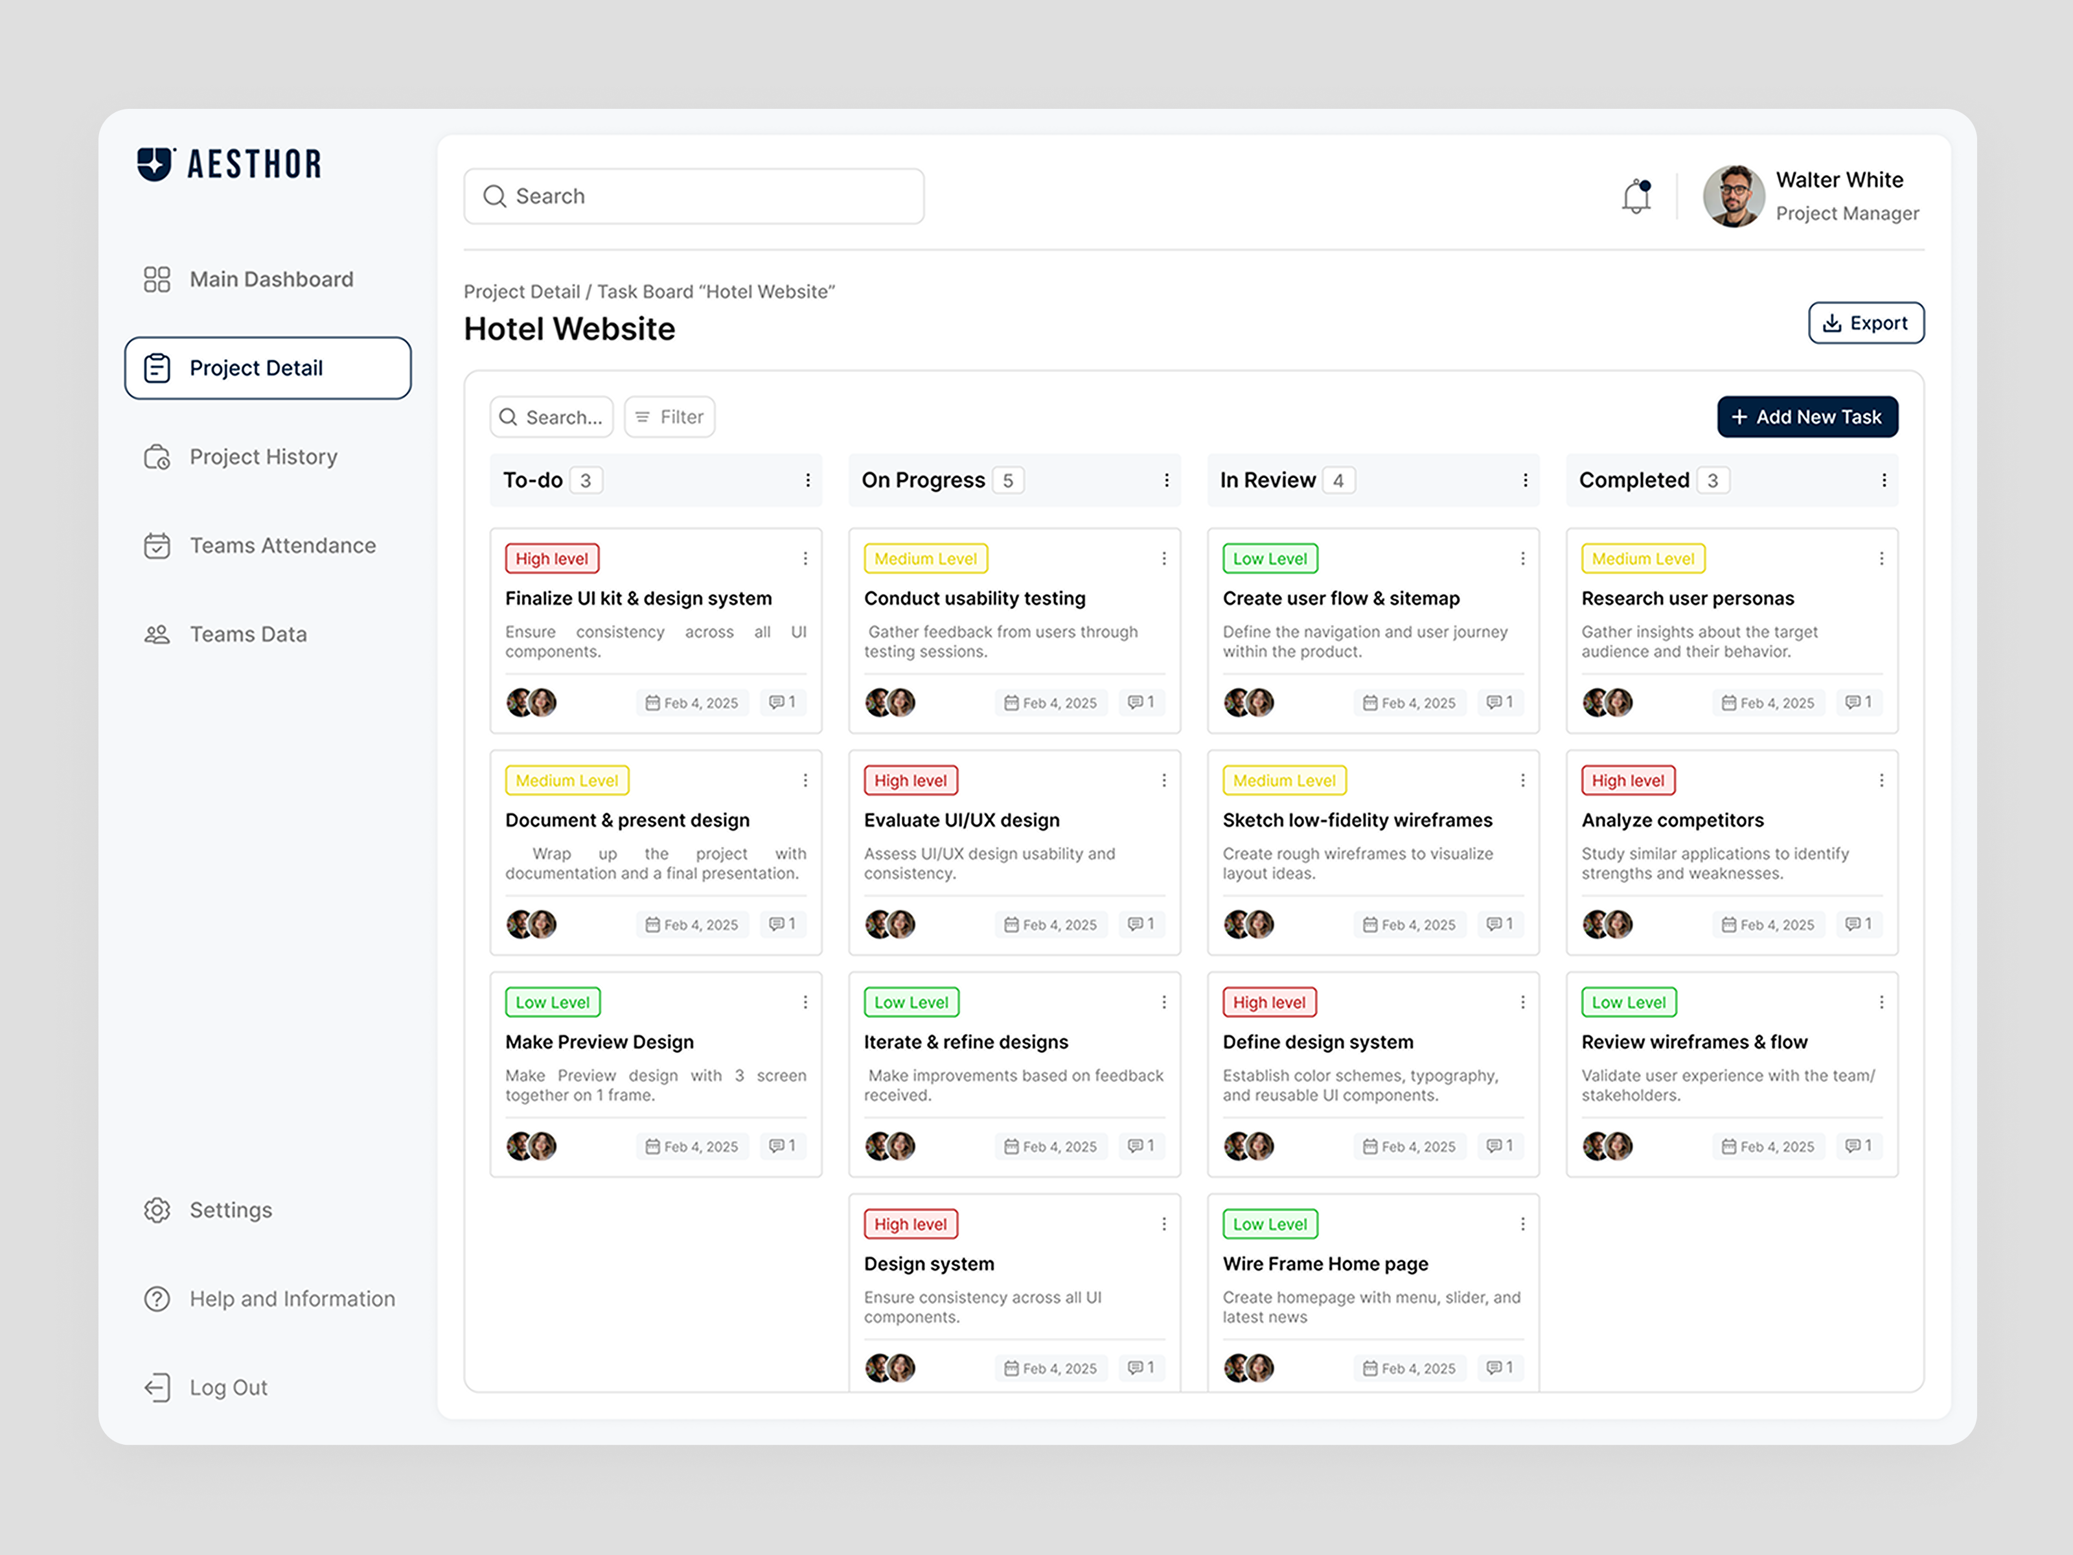Click the Log Out arrow icon
The width and height of the screenshot is (2073, 1555).
[157, 1387]
